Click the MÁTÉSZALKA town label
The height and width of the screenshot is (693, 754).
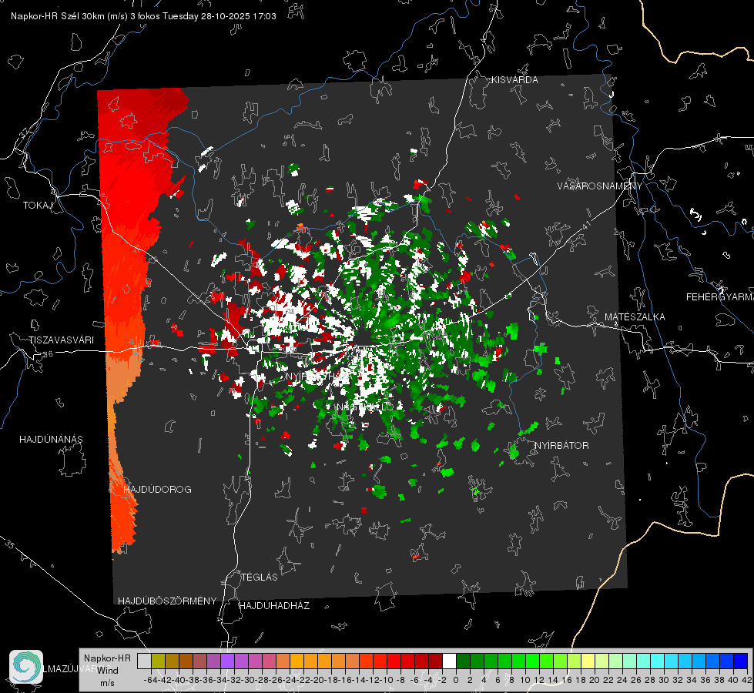(x=635, y=316)
